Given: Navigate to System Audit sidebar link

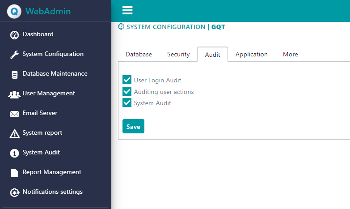Looking at the screenshot, I should pyautogui.click(x=41, y=153).
